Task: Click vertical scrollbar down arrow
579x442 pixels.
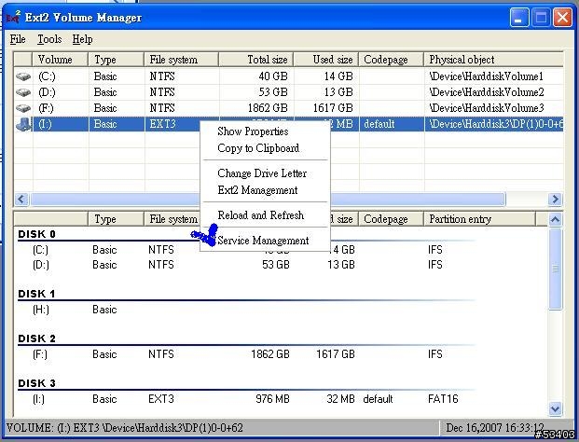Action: click(x=555, y=408)
